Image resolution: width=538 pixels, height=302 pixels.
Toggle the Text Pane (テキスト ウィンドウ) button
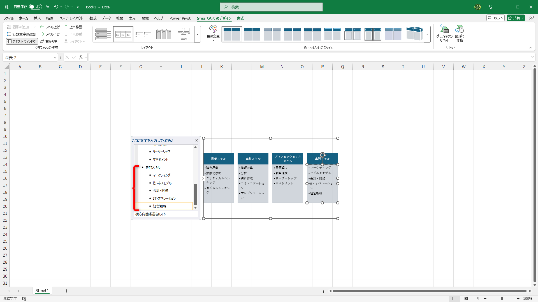22,41
